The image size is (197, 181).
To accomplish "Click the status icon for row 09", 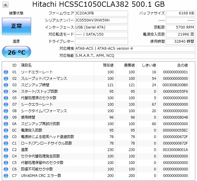I will pyautogui.click(x=6, y=117).
